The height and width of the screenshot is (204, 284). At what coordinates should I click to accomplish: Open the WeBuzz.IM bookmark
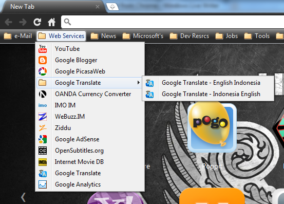(x=90, y=117)
